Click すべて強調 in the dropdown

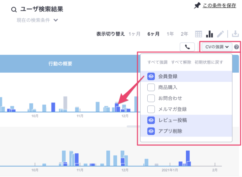point(157,62)
